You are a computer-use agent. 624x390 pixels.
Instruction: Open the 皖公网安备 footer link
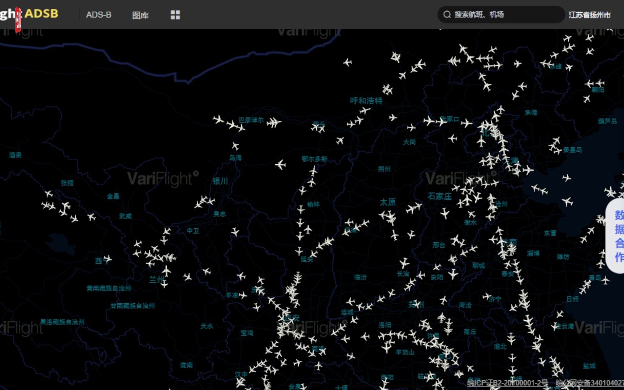tap(590, 383)
